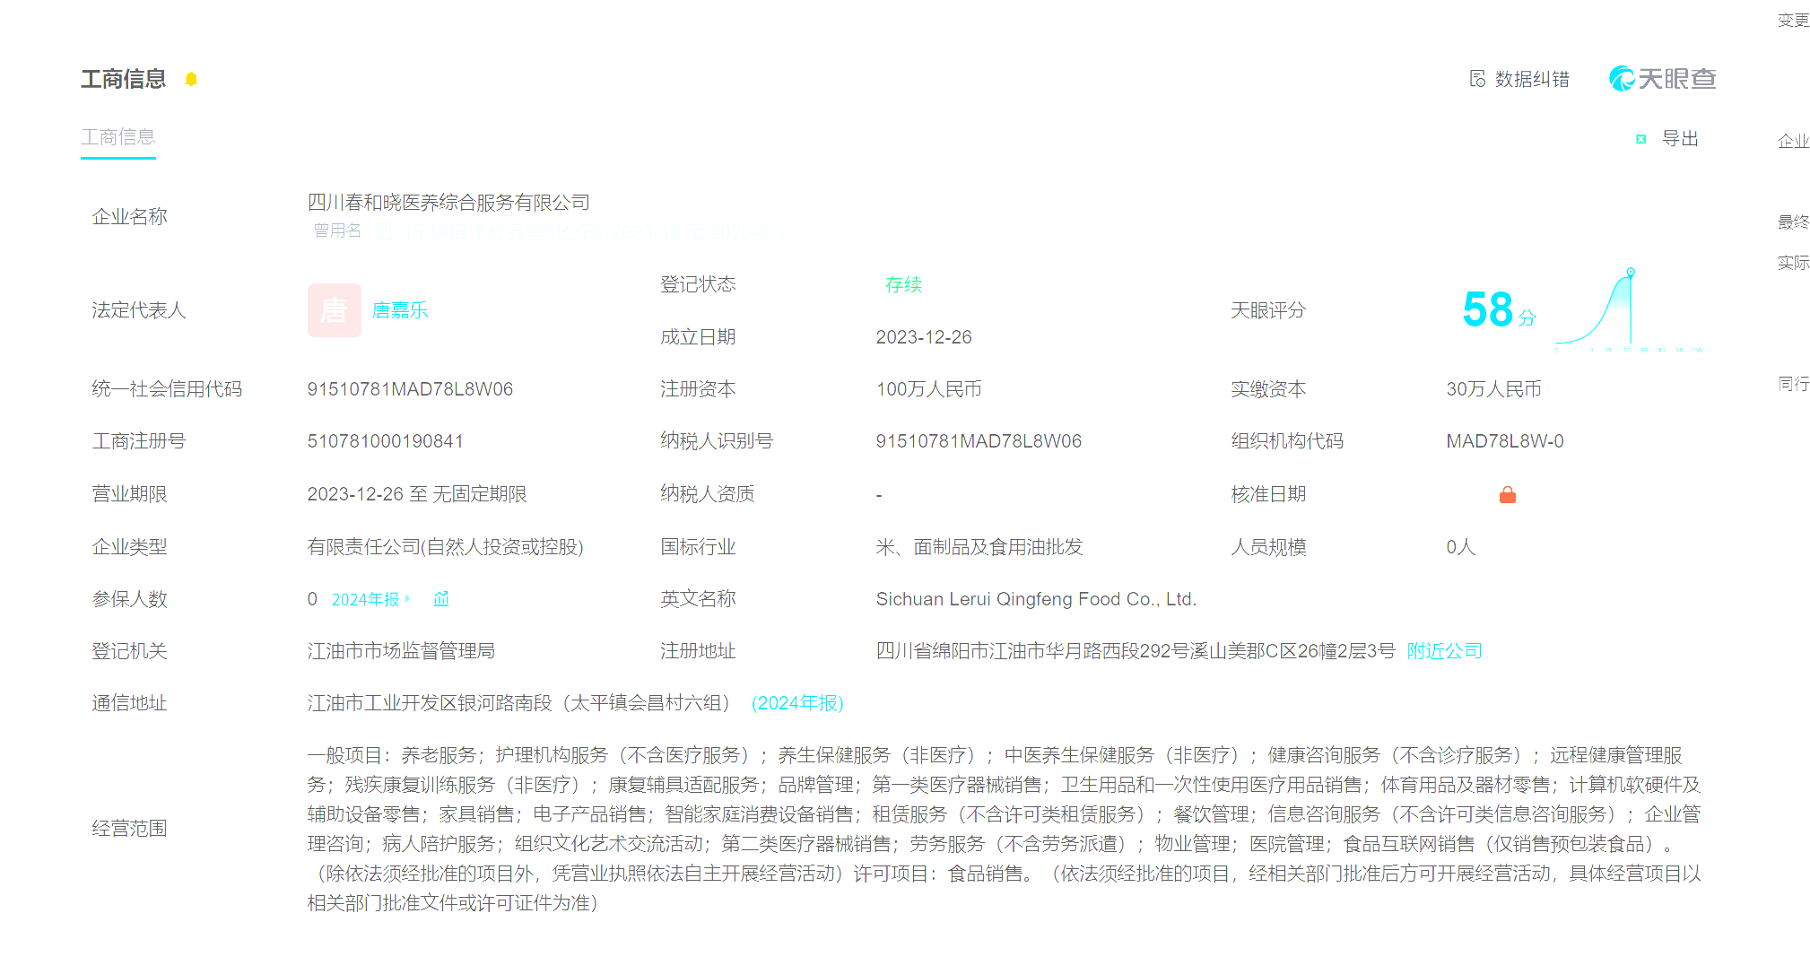Click the 数据纠错 text link
The height and width of the screenshot is (974, 1810).
click(1532, 79)
